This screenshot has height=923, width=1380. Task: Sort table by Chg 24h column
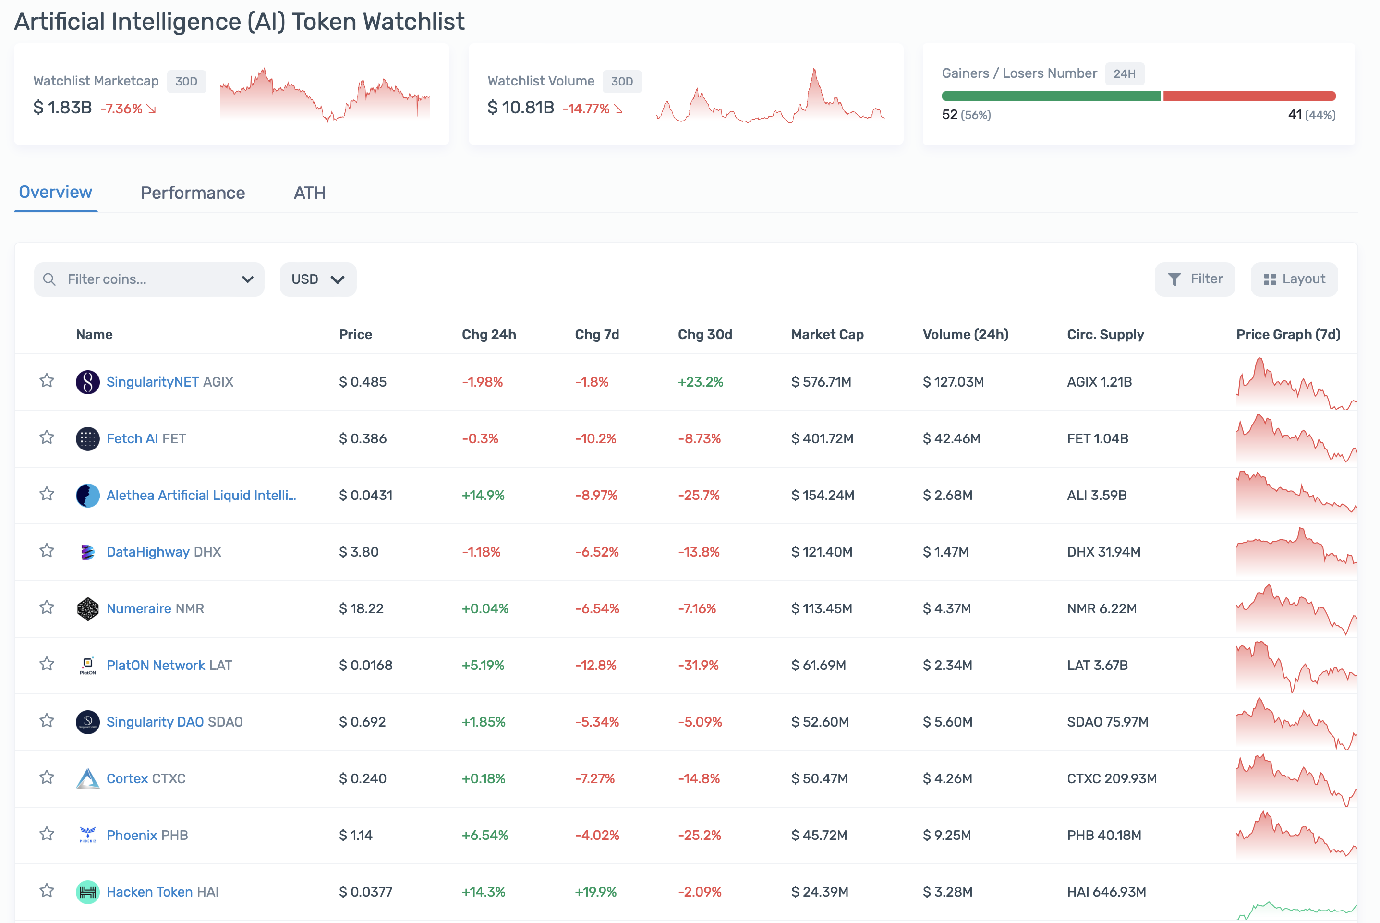489,334
